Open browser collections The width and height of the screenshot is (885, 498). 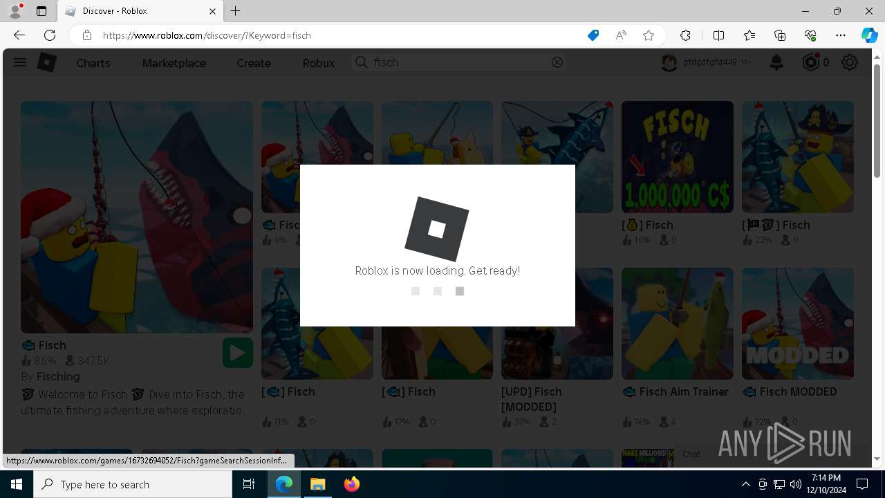pos(780,35)
